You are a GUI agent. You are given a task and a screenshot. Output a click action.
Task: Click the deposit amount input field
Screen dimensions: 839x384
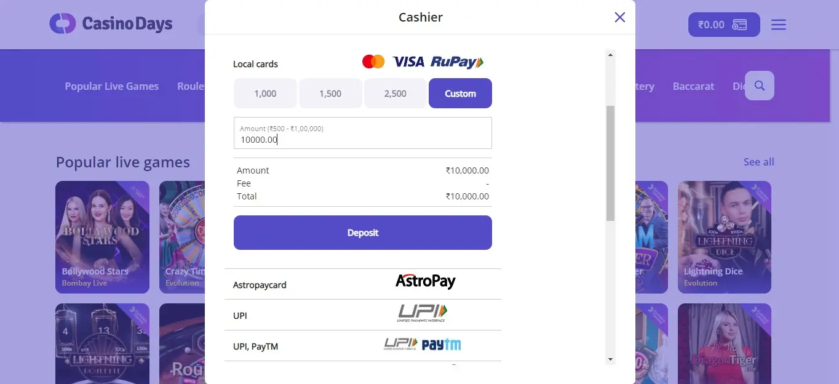pos(362,139)
